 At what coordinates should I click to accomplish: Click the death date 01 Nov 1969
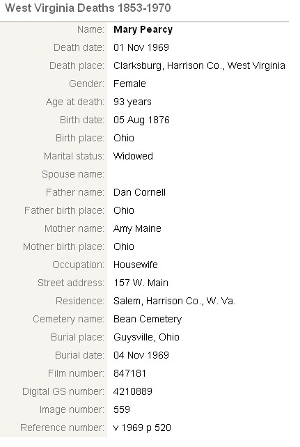click(141, 47)
